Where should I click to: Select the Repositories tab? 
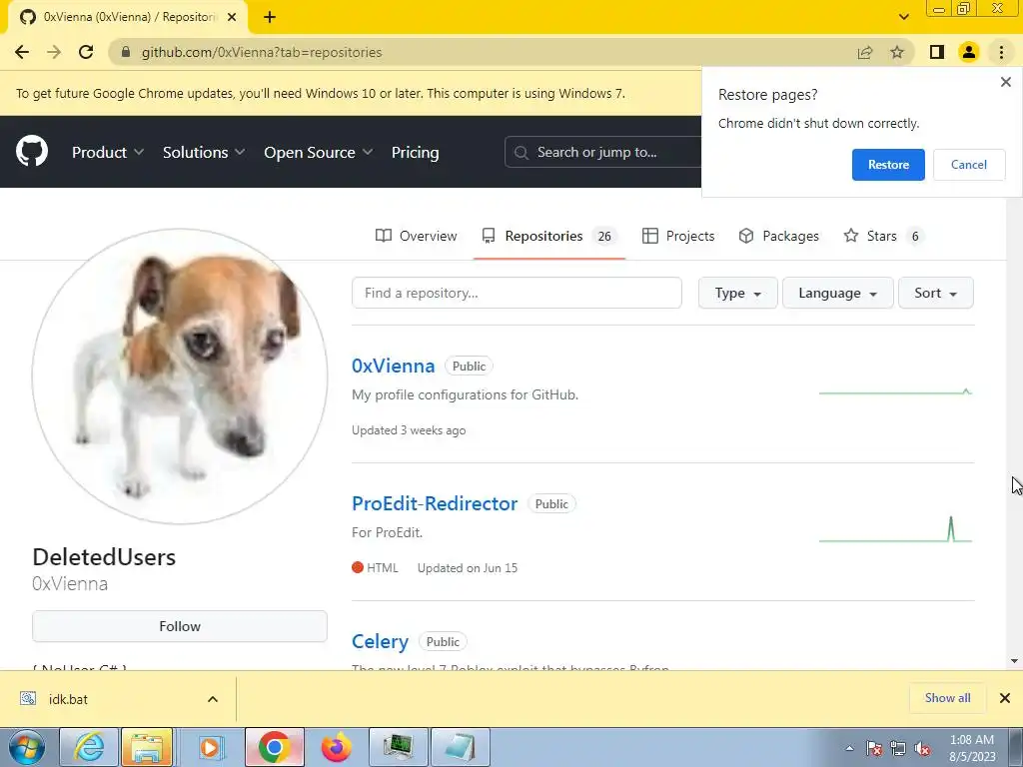(x=548, y=236)
